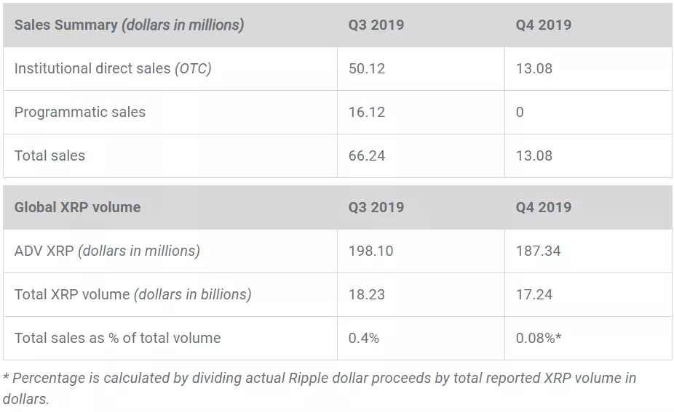Click the 50.12 institutional sales value

[367, 68]
